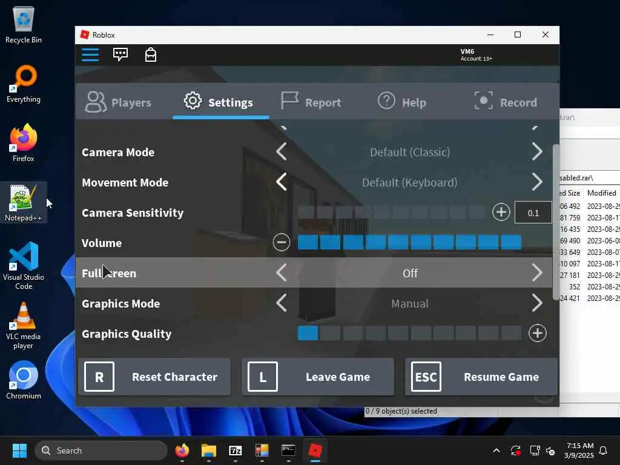Click next arrow for Movement Mode
620x465 pixels.
point(536,182)
